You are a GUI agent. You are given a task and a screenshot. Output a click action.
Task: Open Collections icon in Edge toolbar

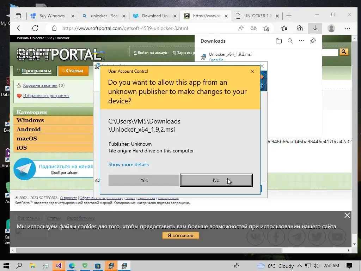[300, 28]
